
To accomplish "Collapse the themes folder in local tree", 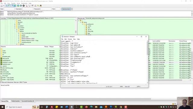I will (17, 31).
